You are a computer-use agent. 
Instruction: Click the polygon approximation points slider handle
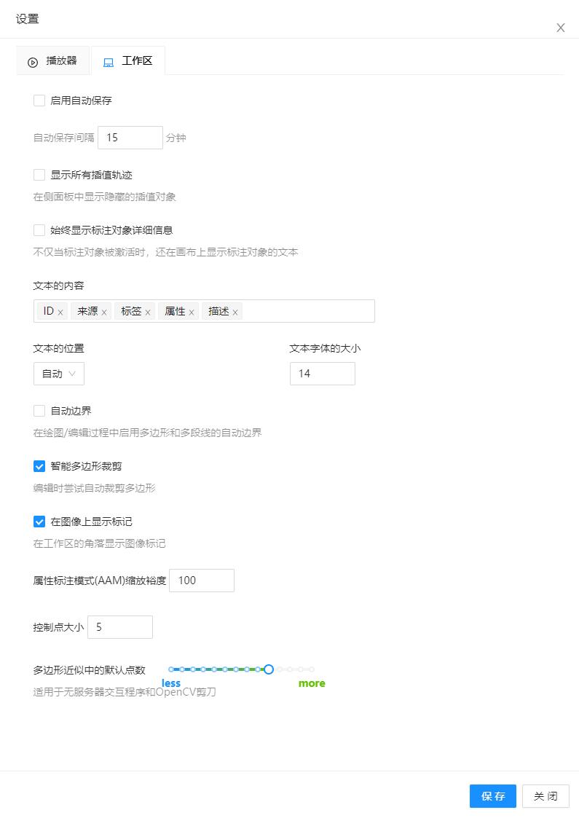[x=269, y=669]
